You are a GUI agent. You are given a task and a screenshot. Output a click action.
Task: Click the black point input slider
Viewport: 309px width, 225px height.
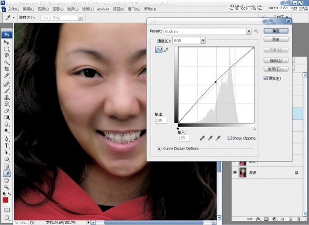coord(178,128)
